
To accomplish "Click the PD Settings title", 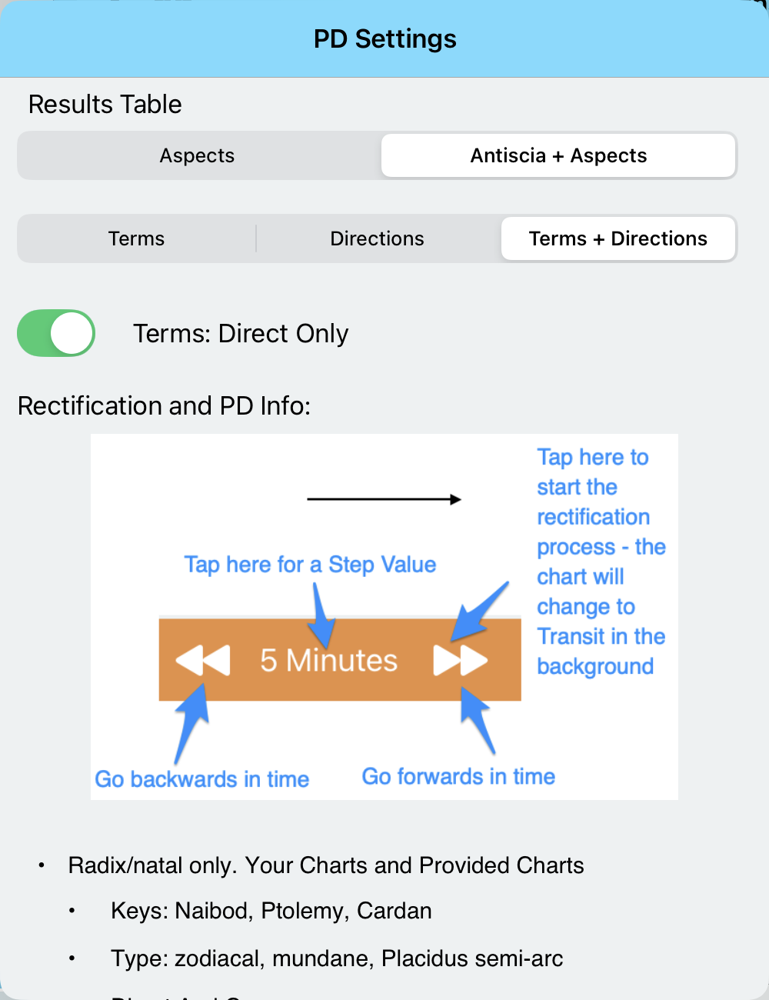I will coord(384,38).
